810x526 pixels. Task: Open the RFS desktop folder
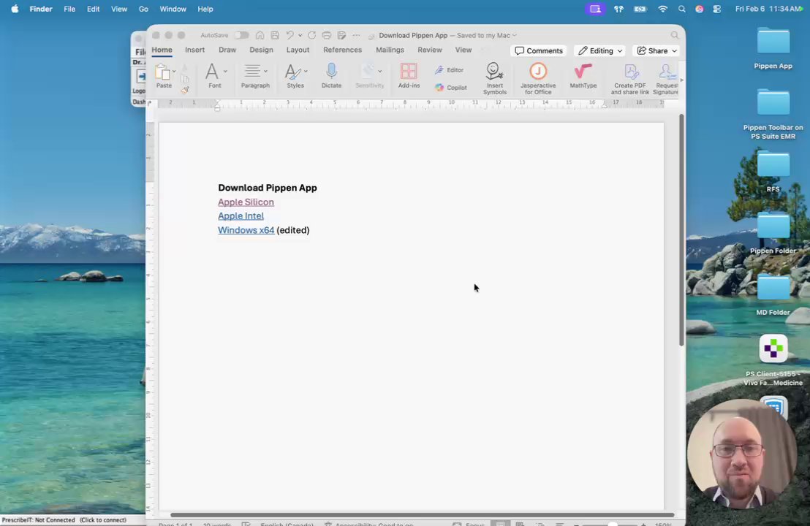point(773,172)
